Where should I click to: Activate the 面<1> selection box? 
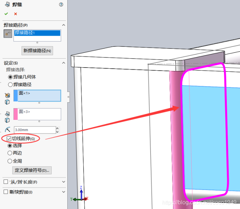[40, 96]
